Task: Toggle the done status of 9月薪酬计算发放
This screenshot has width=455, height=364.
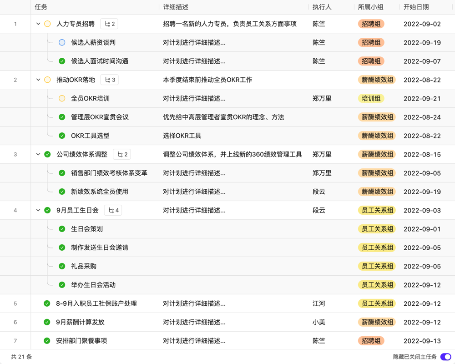Action: (x=47, y=322)
